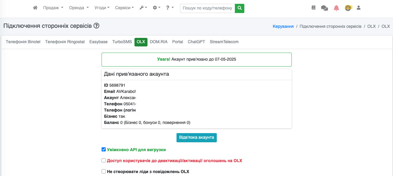Click the Дані прив'язаного акаунта header
The image size is (393, 176).
click(x=137, y=74)
